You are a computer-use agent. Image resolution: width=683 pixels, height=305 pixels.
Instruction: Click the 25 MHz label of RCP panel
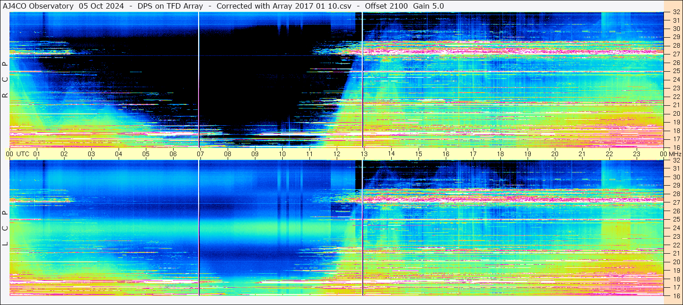coord(676,71)
